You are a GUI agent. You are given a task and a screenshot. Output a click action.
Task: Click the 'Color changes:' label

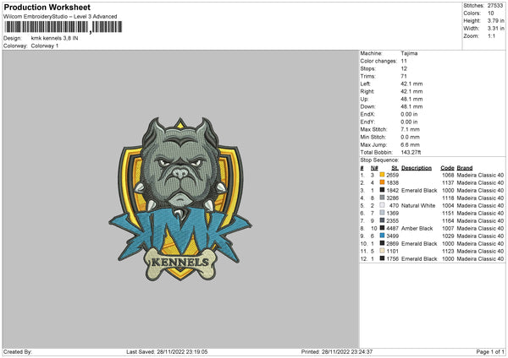(378, 61)
